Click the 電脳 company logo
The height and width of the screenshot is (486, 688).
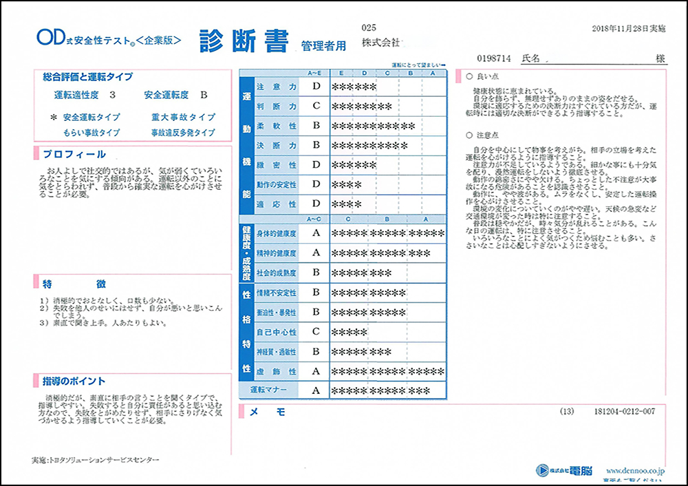click(564, 471)
